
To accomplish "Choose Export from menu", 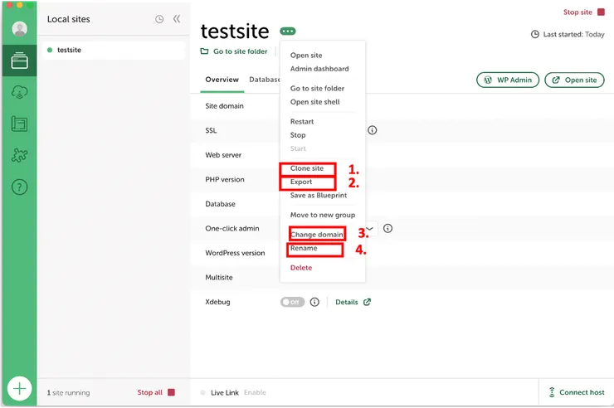I will point(301,182).
